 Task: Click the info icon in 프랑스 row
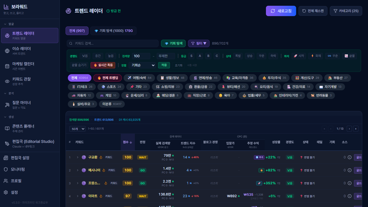click(350, 183)
